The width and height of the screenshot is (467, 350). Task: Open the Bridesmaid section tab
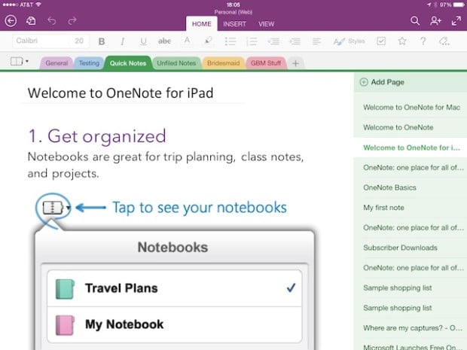tap(224, 63)
